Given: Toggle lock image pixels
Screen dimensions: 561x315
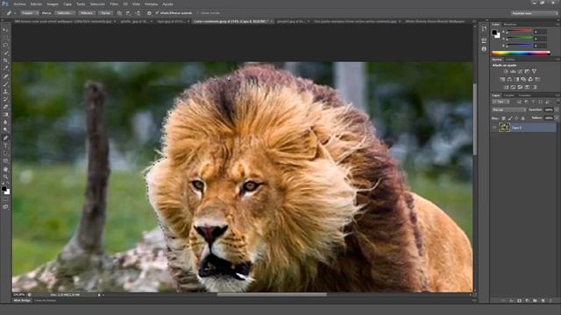Looking at the screenshot, I should [510, 118].
